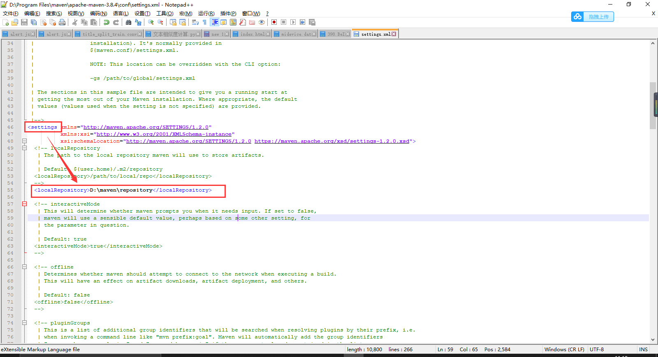Click the Copy toolbar icon
The width and height of the screenshot is (658, 357).
84,22
